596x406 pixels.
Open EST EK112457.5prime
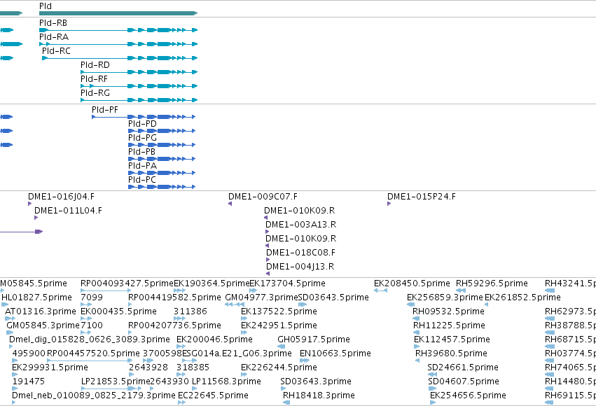click(x=452, y=340)
